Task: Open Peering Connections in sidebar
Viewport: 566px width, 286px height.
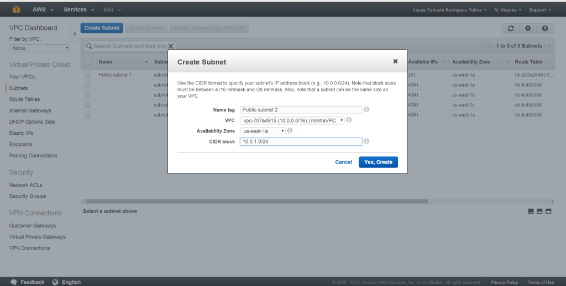Action: point(33,156)
